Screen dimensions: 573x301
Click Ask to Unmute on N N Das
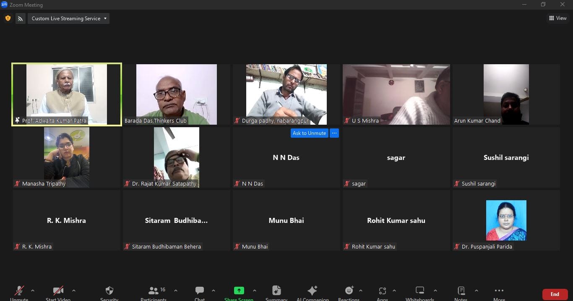coord(309,133)
